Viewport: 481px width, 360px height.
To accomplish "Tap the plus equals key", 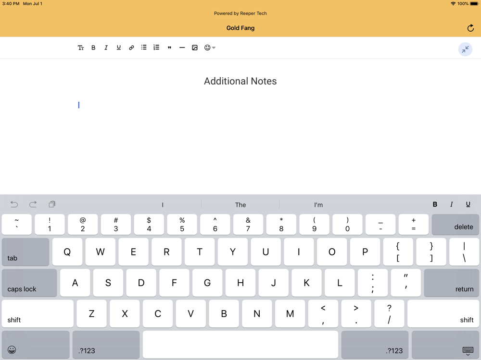I will 414,224.
